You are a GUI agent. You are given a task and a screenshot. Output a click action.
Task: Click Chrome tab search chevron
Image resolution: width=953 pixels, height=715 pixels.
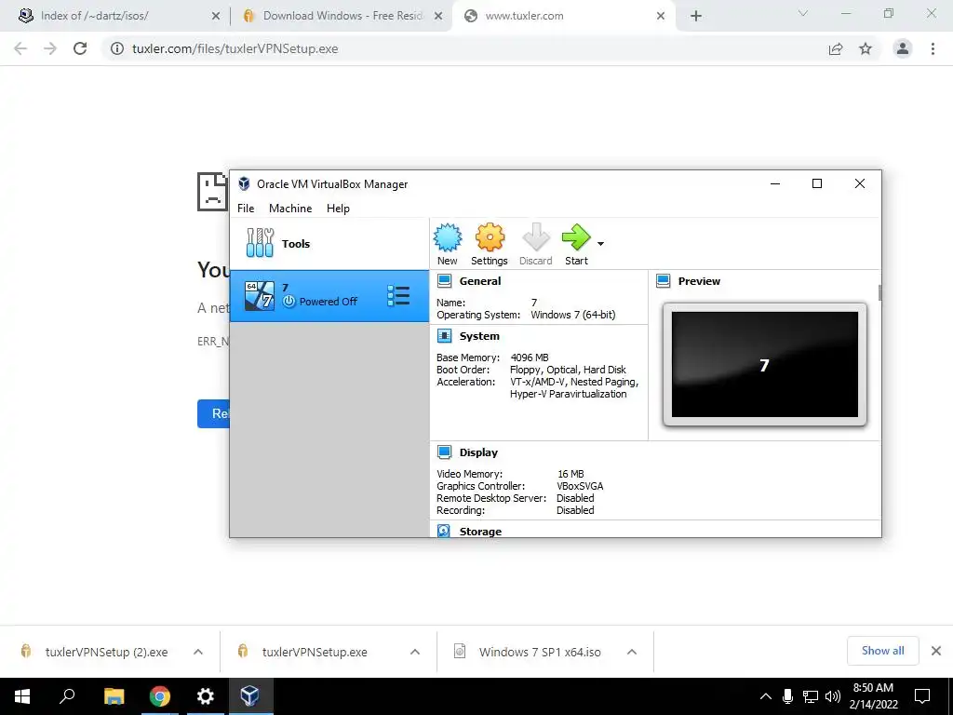(x=803, y=13)
